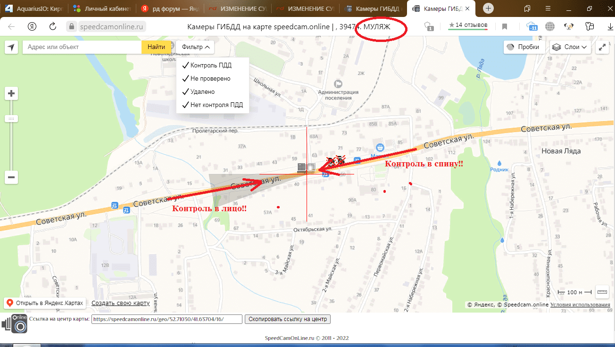Open the Слои layers dropdown
This screenshot has width=615, height=347.
point(571,47)
